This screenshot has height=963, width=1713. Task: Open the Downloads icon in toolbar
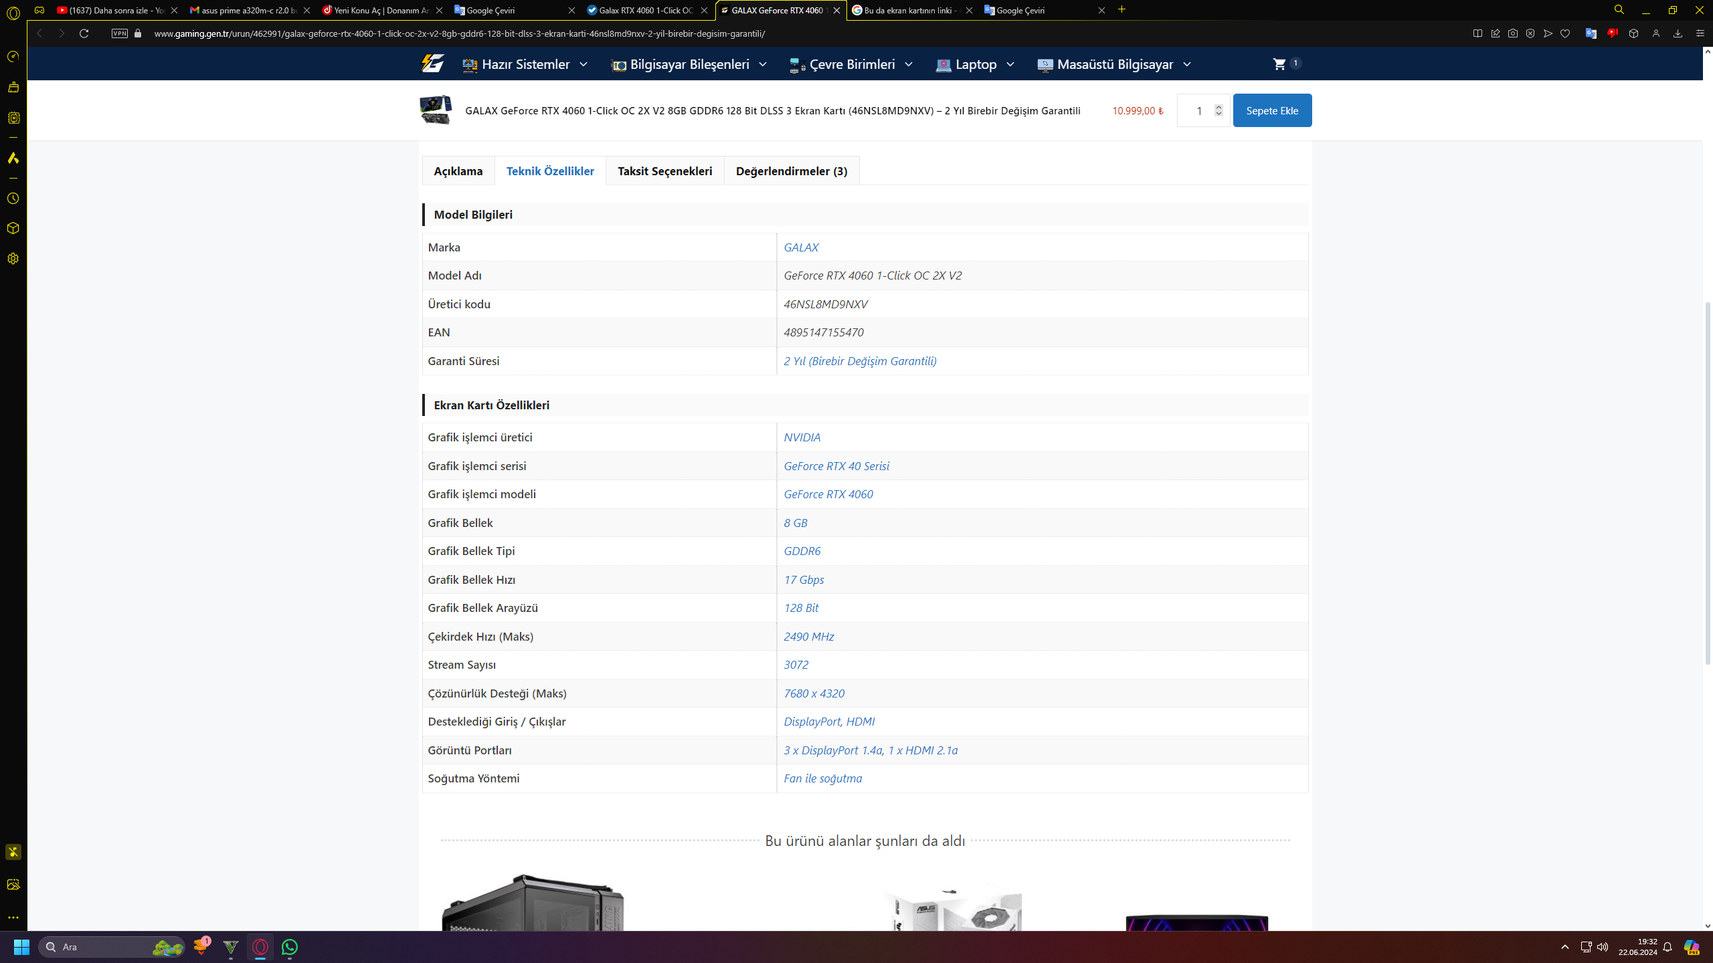coord(1678,33)
